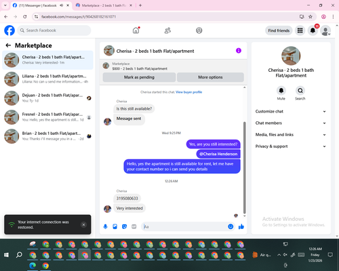The width and height of the screenshot is (339, 271).
Task: Send a thumbs-up like
Action: coord(241,226)
